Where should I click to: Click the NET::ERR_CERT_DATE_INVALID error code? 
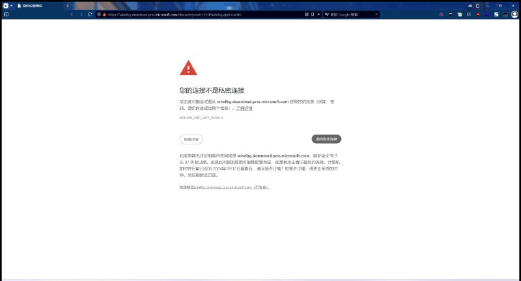tap(201, 118)
